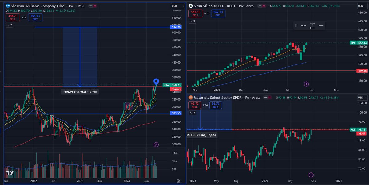369x185 pixels.
Task: Expand the 7 indicators legend on the XLB chart
Action: coord(192,113)
